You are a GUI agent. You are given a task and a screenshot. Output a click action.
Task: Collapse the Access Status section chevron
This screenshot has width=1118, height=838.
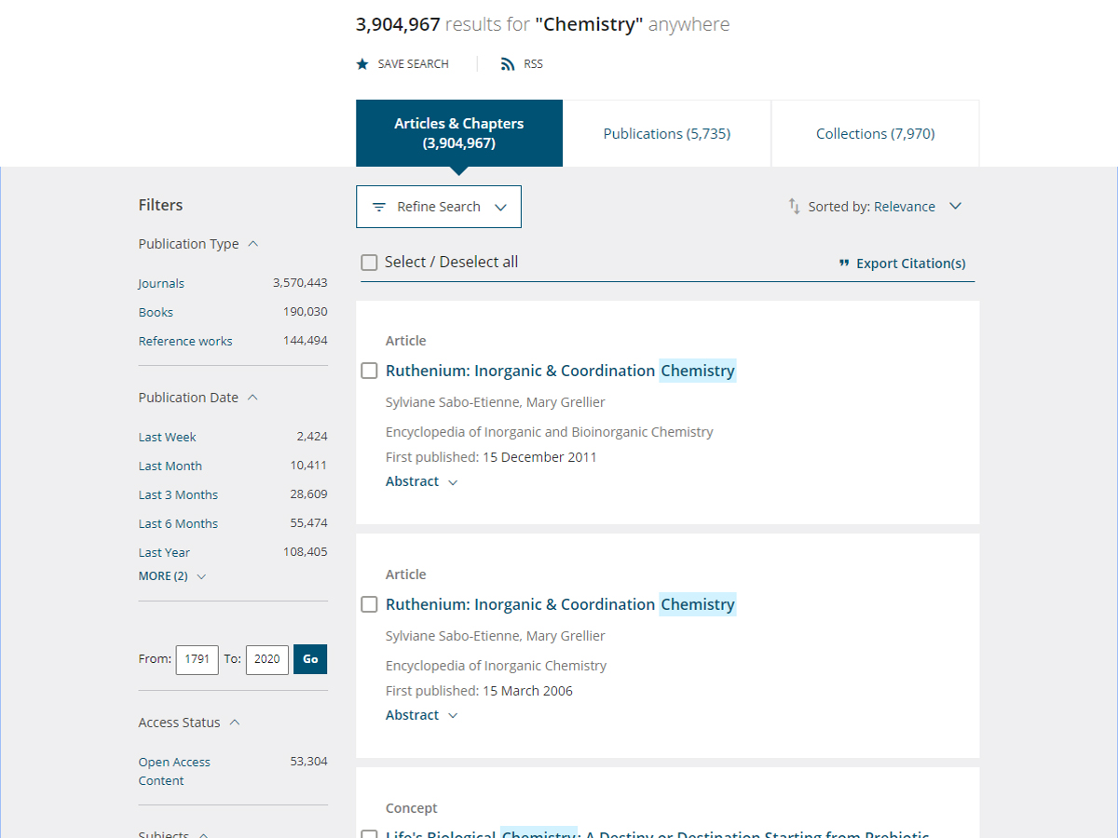(x=235, y=723)
